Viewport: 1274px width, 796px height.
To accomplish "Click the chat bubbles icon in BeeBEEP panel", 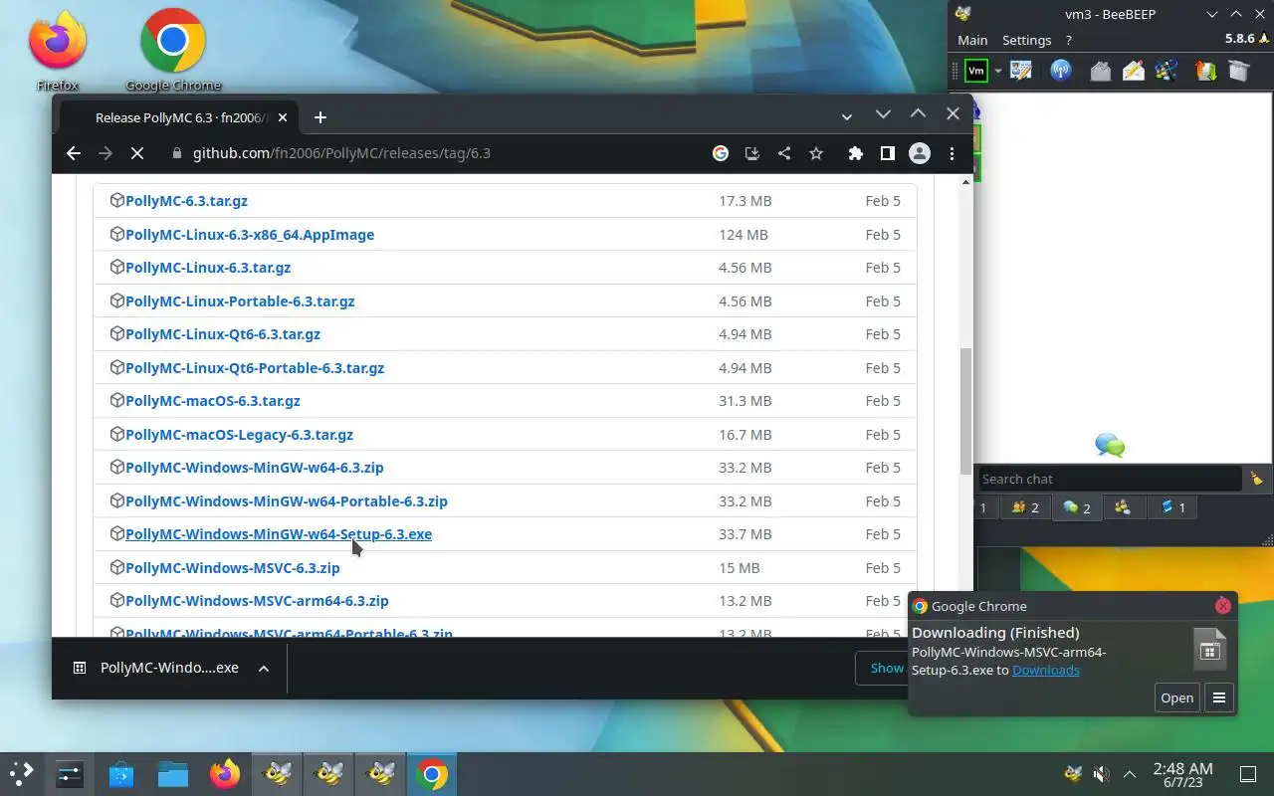I will [x=1110, y=445].
